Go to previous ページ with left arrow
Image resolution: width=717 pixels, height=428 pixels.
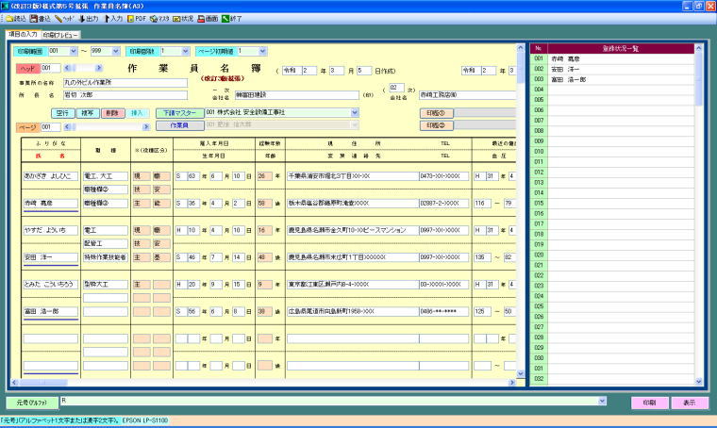coord(67,127)
